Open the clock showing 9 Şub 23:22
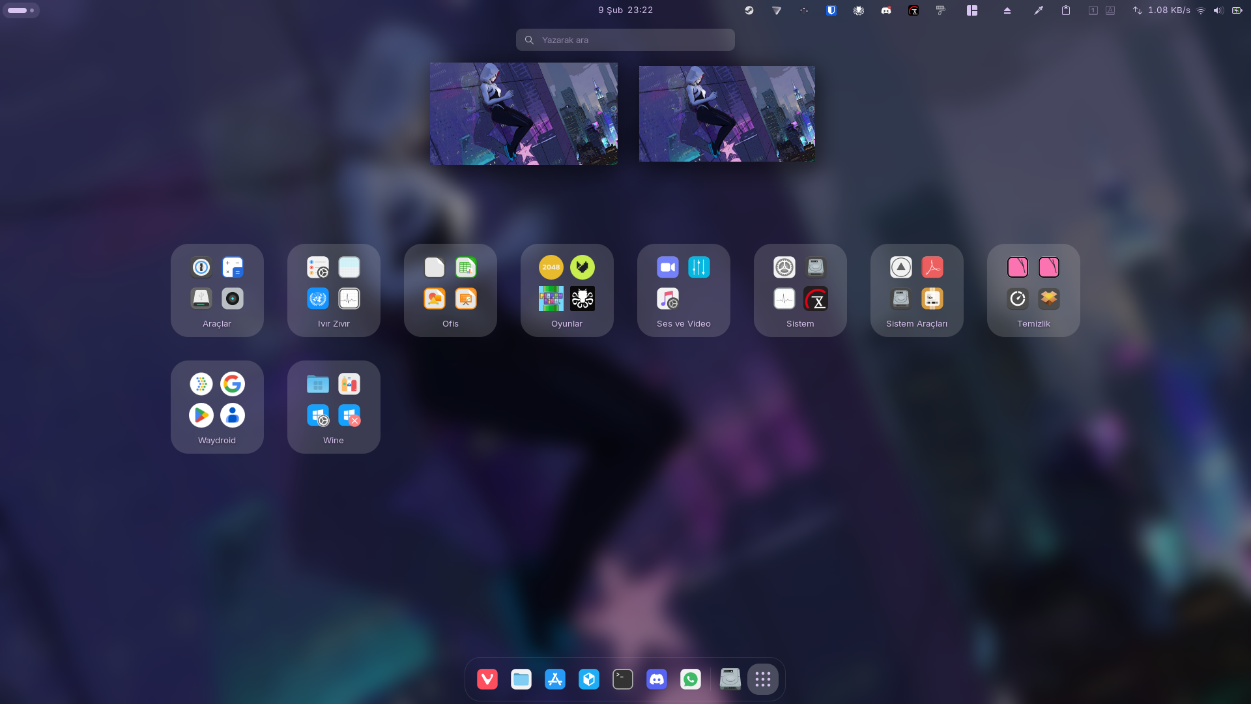 (625, 10)
